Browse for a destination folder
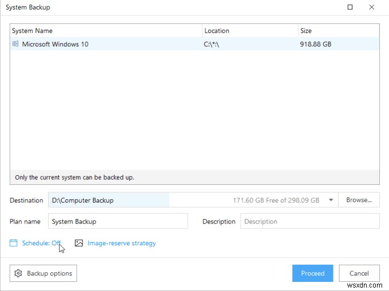 (359, 200)
